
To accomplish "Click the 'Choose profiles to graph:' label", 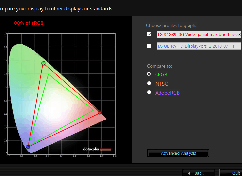I will coord(171,26).
